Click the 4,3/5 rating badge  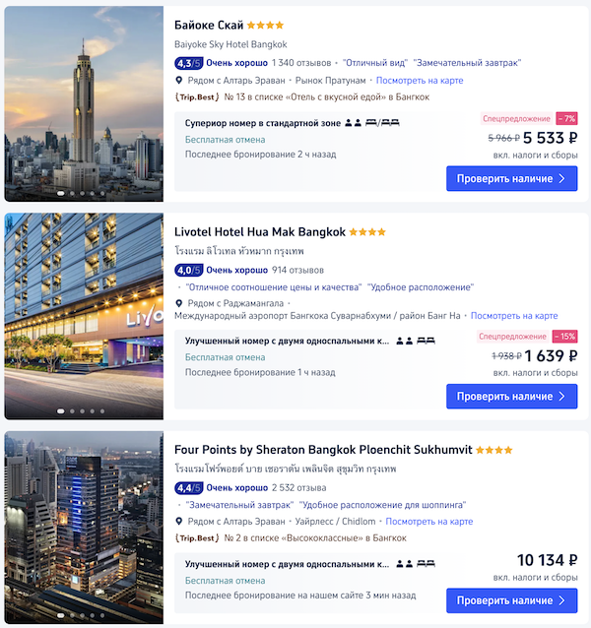click(189, 63)
